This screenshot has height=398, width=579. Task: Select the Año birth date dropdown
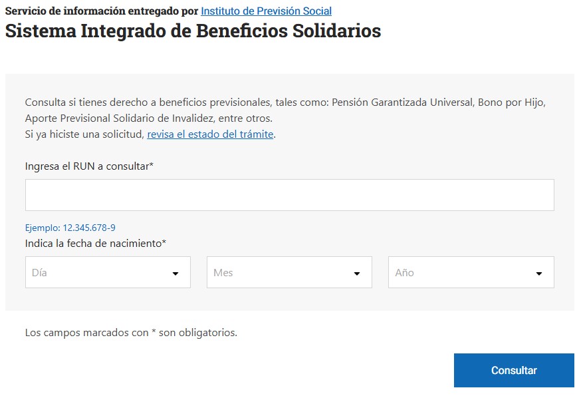471,273
